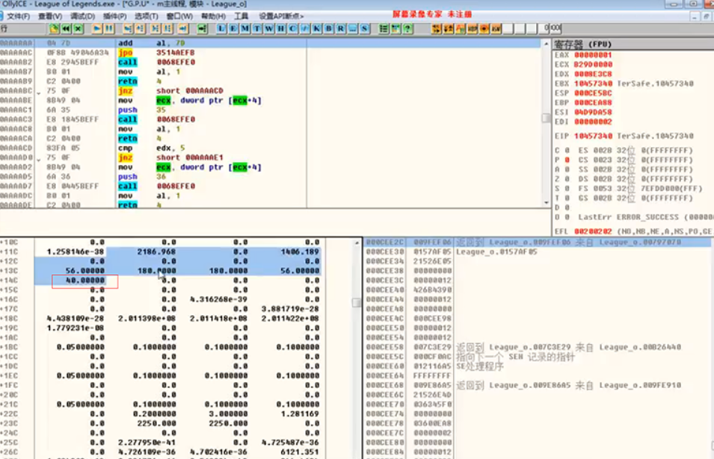Toggle the C flag value
This screenshot has width=714, height=459.
point(566,150)
